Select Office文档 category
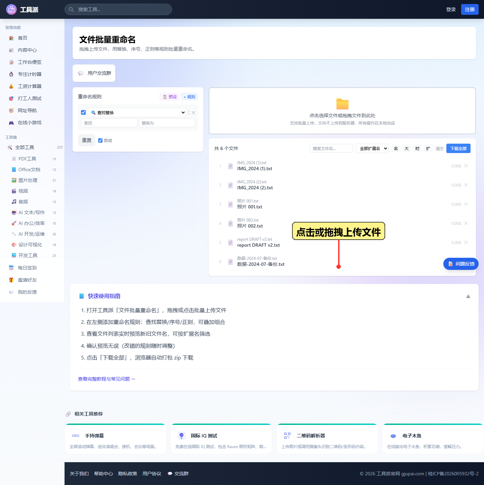The width and height of the screenshot is (484, 485). [x=34, y=169]
